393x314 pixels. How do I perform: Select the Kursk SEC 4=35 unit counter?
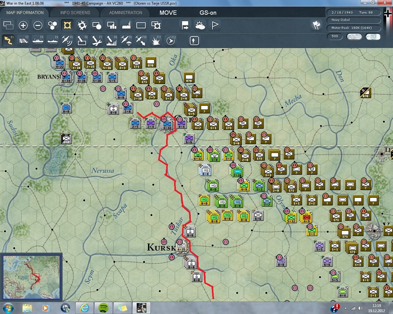pyautogui.click(x=181, y=247)
